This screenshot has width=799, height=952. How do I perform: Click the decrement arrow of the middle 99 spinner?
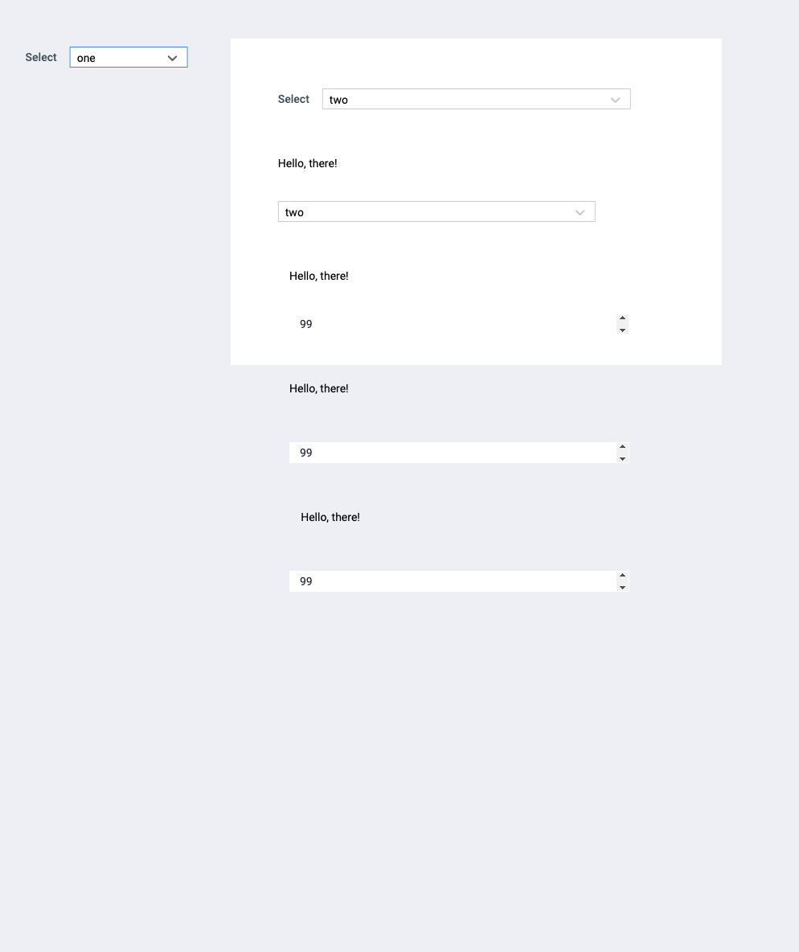(622, 458)
